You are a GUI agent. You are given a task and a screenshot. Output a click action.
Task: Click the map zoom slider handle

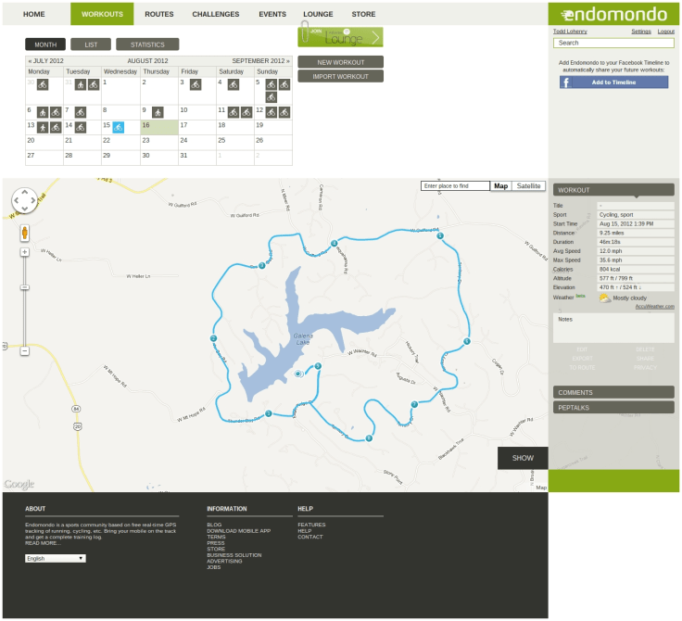point(25,286)
